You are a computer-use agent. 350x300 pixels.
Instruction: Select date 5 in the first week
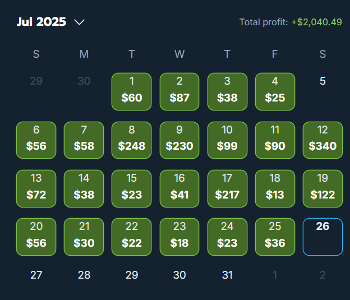coord(323,81)
